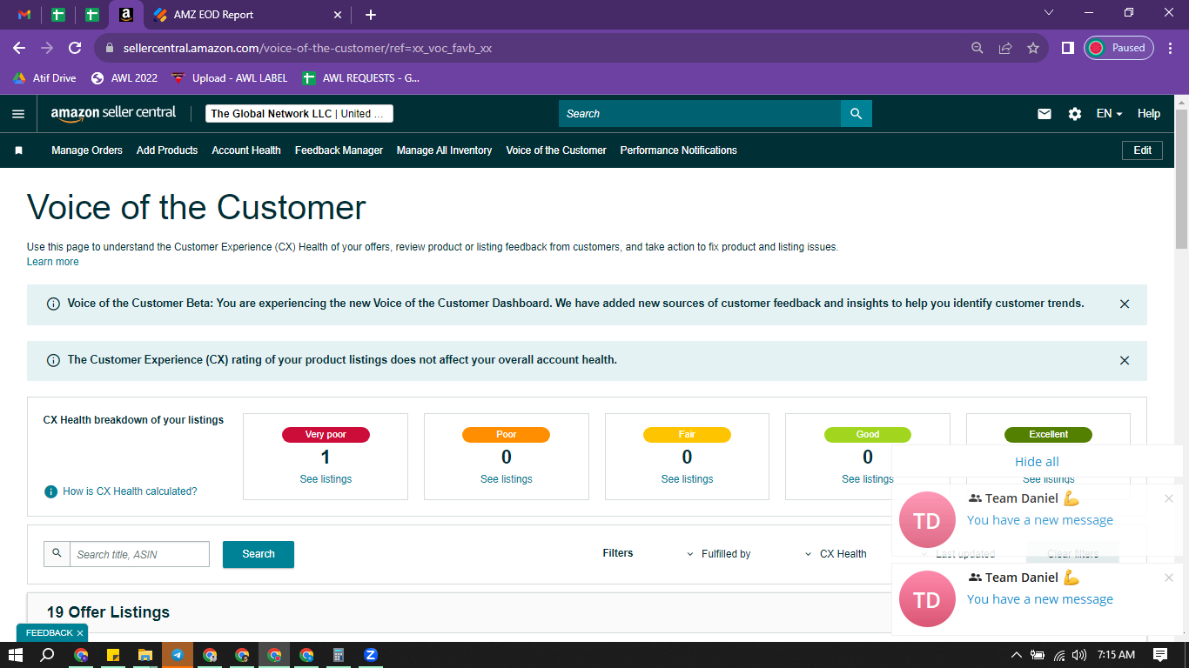Click the Amazon Seller Central logo
Image resolution: width=1189 pixels, height=668 pixels.
[x=113, y=113]
